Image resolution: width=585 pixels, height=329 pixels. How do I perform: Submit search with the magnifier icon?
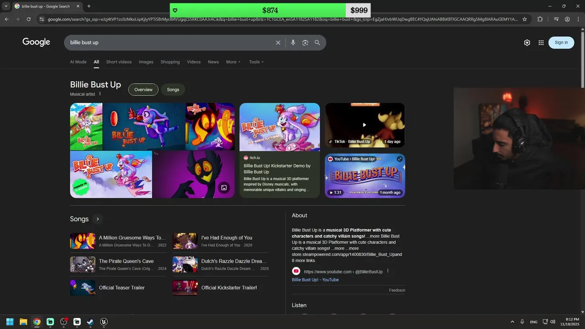click(317, 42)
